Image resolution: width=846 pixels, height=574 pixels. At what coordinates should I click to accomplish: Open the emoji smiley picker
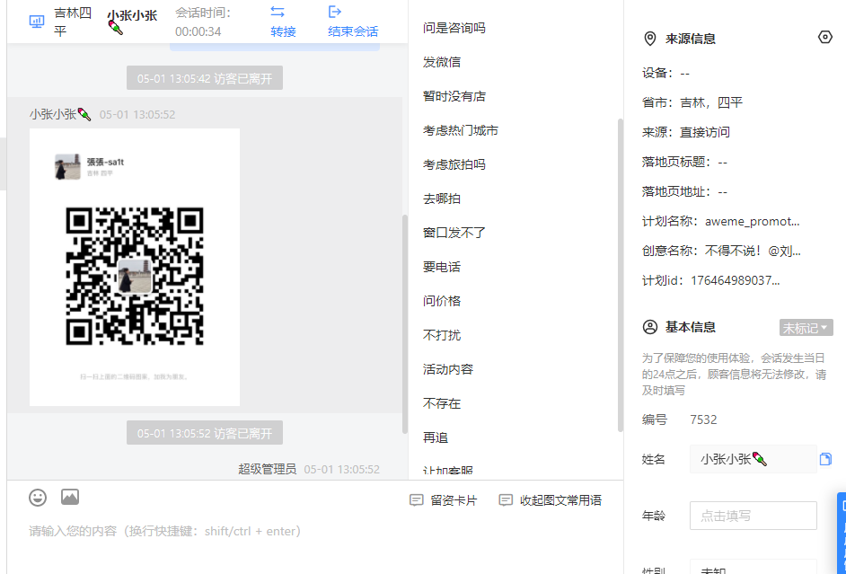coord(38,498)
